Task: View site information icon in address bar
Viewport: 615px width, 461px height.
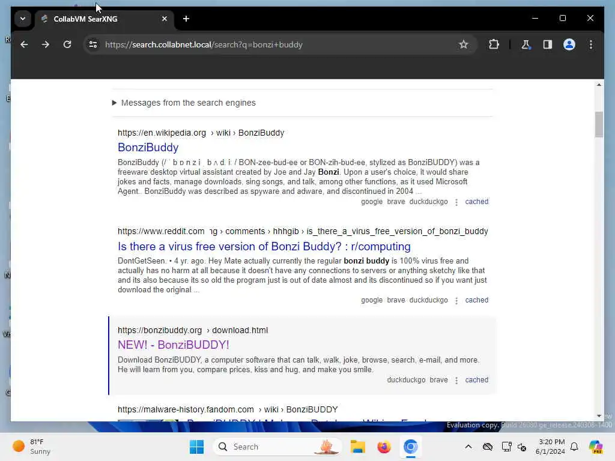Action: coord(93,44)
